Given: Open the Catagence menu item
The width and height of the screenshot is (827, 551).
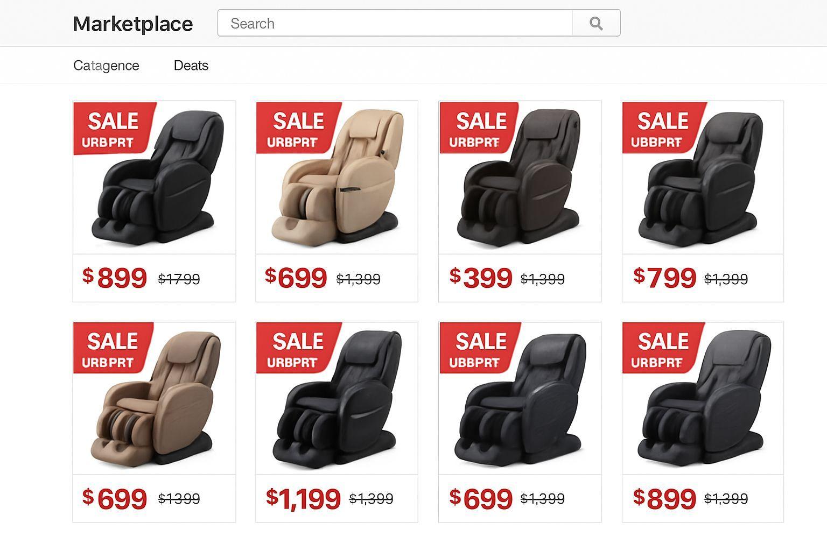Looking at the screenshot, I should point(106,66).
